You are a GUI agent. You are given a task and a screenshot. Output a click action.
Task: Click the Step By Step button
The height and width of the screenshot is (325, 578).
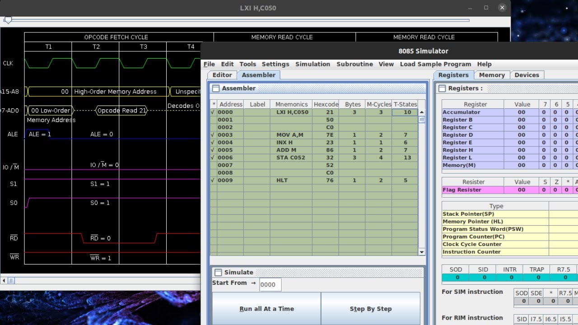(371, 309)
